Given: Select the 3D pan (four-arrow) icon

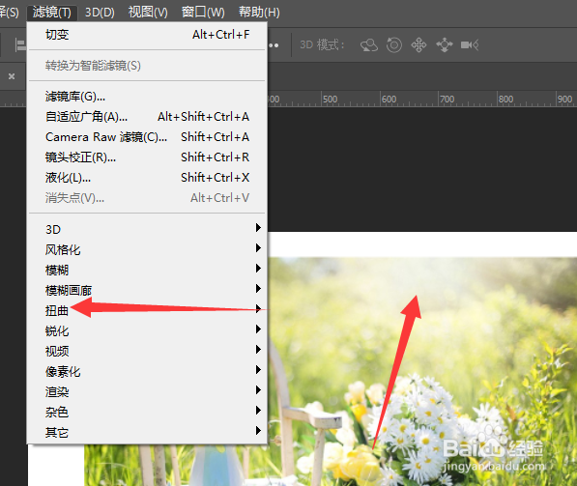Looking at the screenshot, I should coord(418,45).
